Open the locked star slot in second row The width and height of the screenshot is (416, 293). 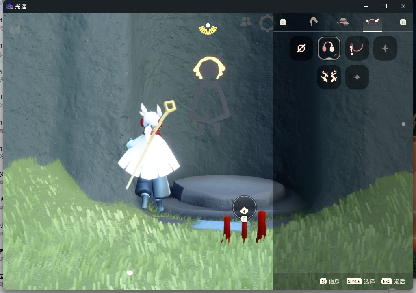point(357,77)
